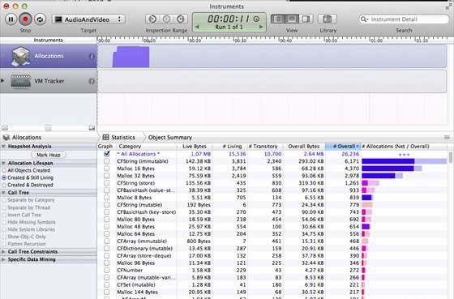The width and height of the screenshot is (454, 299).
Task: Open Allocations instrument info button
Action: pyautogui.click(x=92, y=56)
